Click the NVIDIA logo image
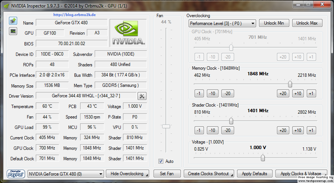 pos(128,33)
